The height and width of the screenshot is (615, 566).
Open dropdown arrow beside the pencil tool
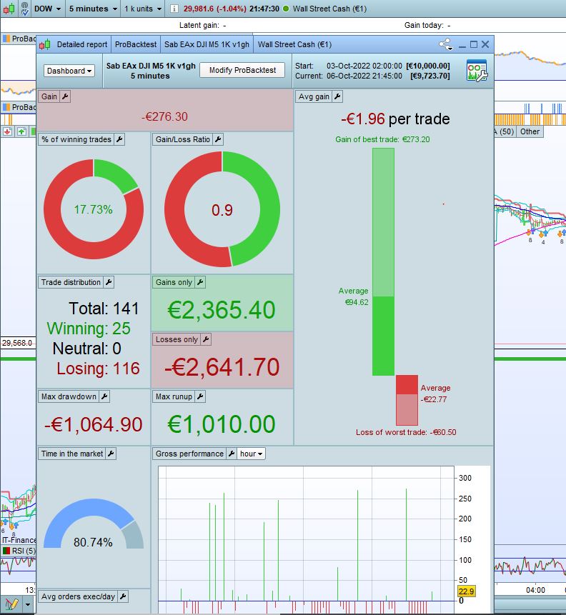click(x=28, y=604)
